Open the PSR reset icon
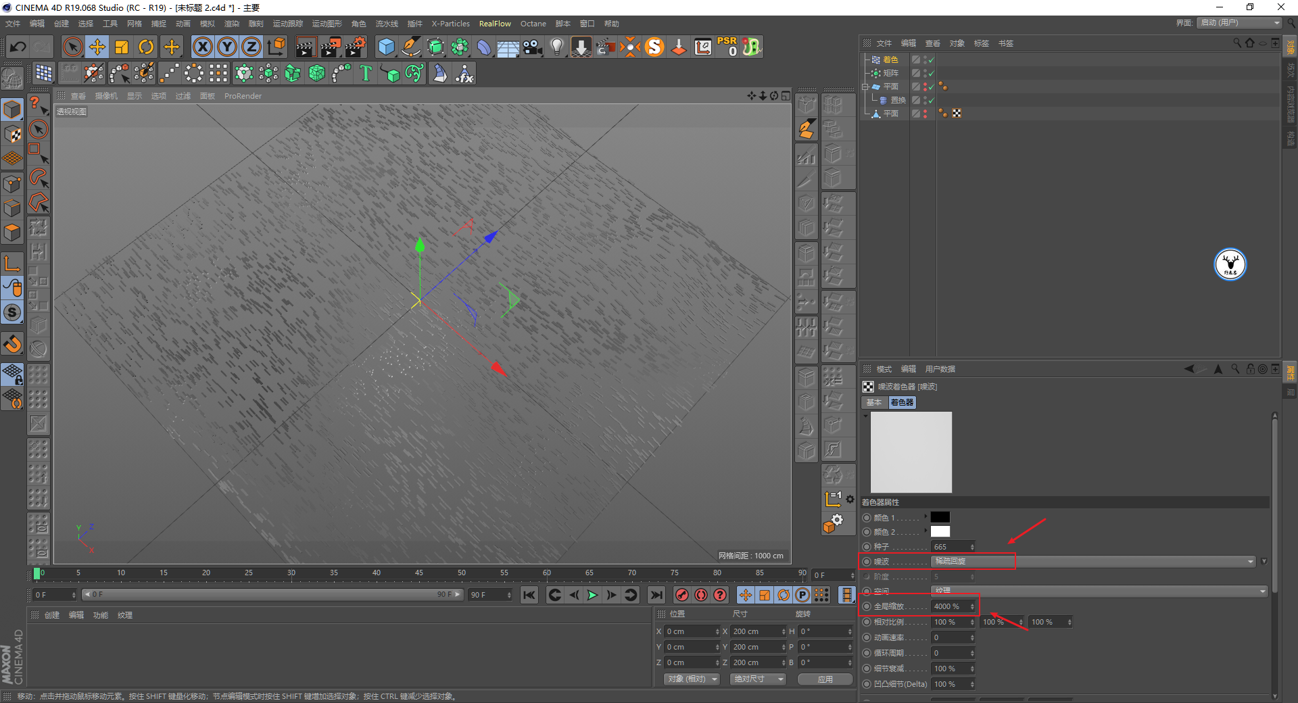Viewport: 1298px width, 703px height. pos(727,47)
